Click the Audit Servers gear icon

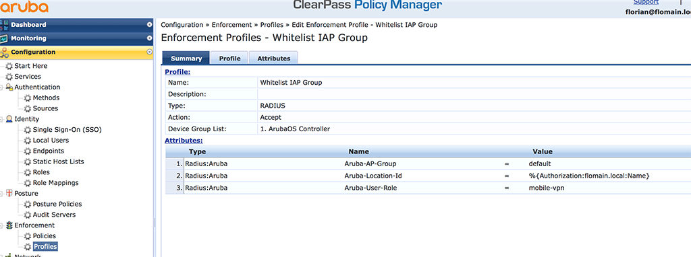tap(28, 215)
